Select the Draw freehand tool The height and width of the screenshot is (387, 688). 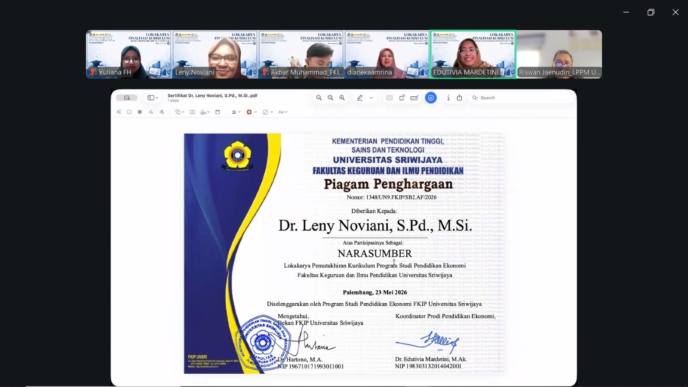tap(162, 112)
